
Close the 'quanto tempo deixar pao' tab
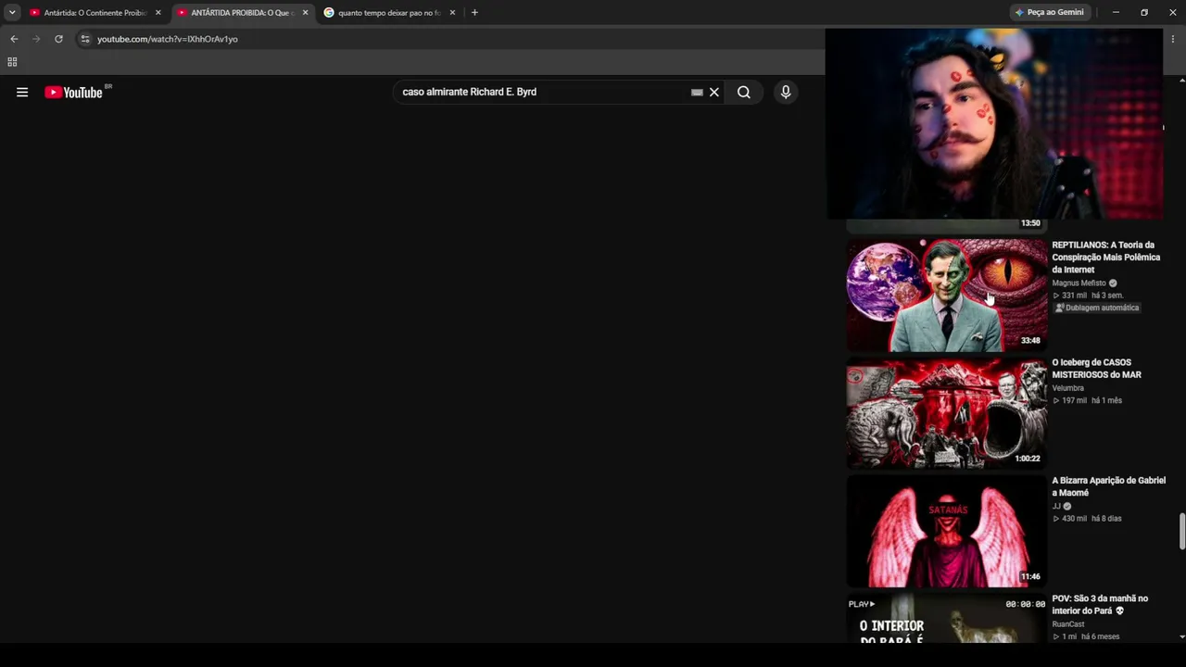click(x=452, y=13)
